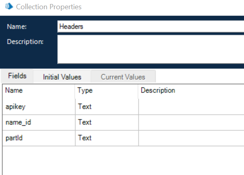Select the name_id field name cell
244x175 pixels.
pos(39,122)
